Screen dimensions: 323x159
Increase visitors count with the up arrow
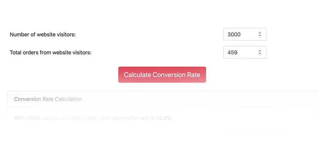[x=260, y=33]
